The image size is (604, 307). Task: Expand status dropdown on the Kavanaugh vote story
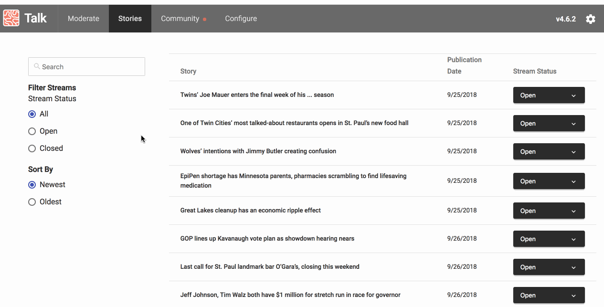pyautogui.click(x=549, y=239)
